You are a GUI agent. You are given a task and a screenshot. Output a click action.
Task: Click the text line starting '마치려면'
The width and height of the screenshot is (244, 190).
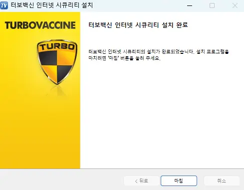(x=124, y=58)
